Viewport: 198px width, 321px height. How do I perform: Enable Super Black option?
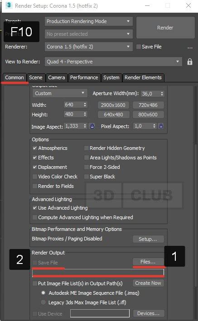86,177
